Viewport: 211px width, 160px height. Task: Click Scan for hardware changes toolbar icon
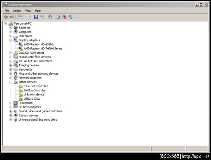tap(50, 17)
